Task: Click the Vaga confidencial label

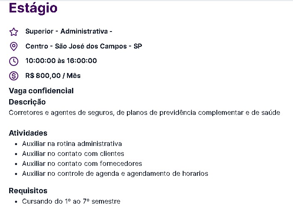Action: pos(41,91)
